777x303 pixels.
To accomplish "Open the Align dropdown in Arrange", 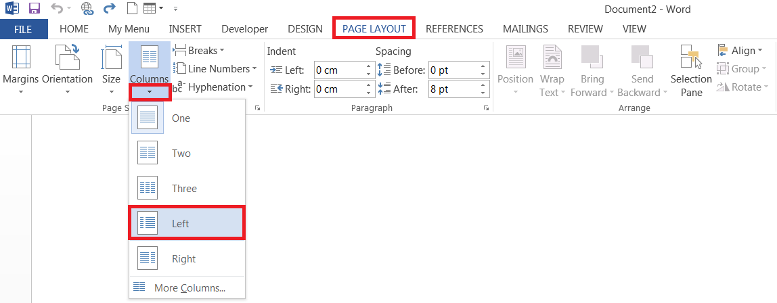I will pyautogui.click(x=741, y=51).
